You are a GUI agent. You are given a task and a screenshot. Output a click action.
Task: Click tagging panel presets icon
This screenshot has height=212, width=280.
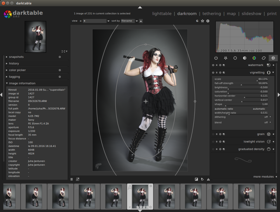coord(60,77)
